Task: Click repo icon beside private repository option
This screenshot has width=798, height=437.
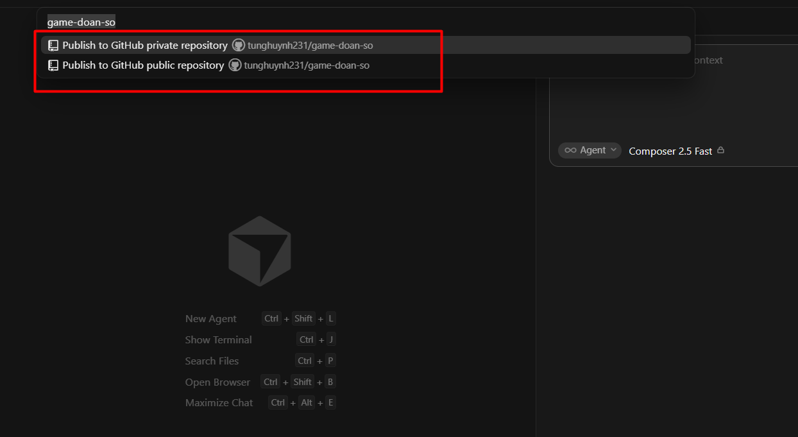Action: (53, 46)
